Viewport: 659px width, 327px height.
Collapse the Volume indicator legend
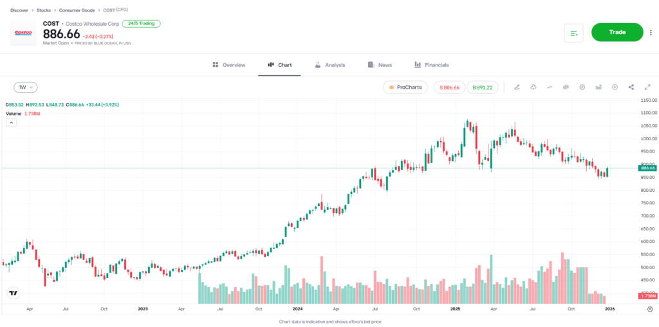pos(11,122)
